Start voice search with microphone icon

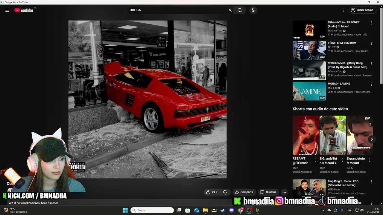253,10
